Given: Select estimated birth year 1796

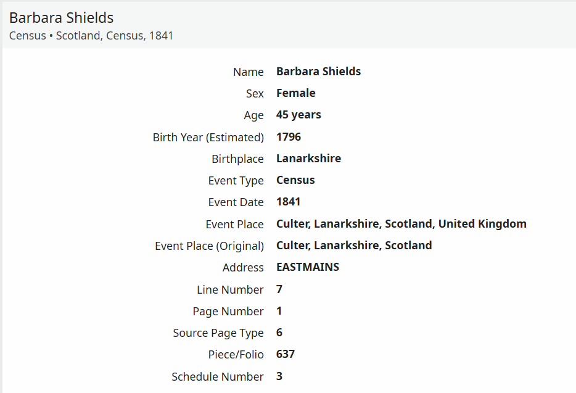Looking at the screenshot, I should pos(289,137).
